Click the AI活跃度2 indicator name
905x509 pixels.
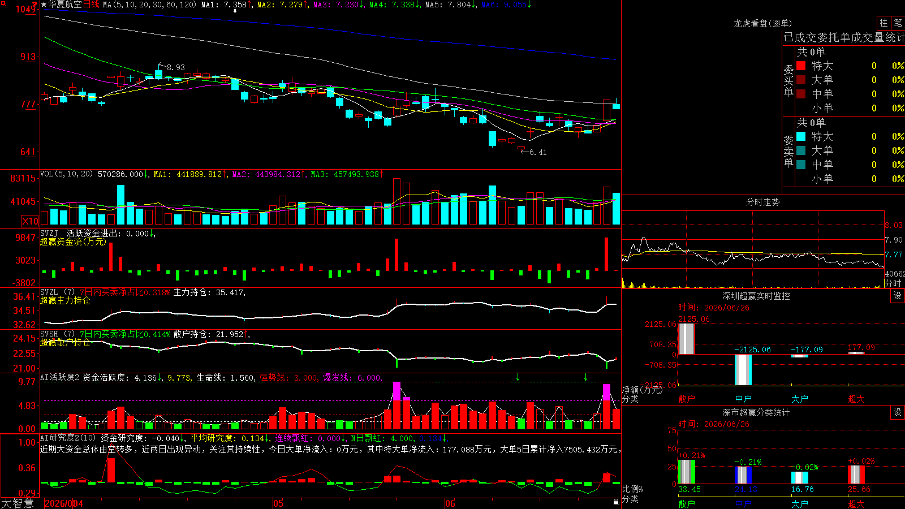[60, 377]
